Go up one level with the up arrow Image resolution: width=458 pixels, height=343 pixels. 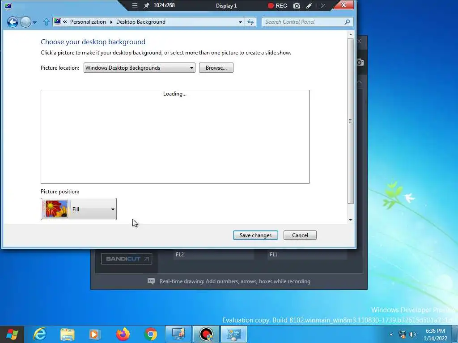click(x=46, y=22)
